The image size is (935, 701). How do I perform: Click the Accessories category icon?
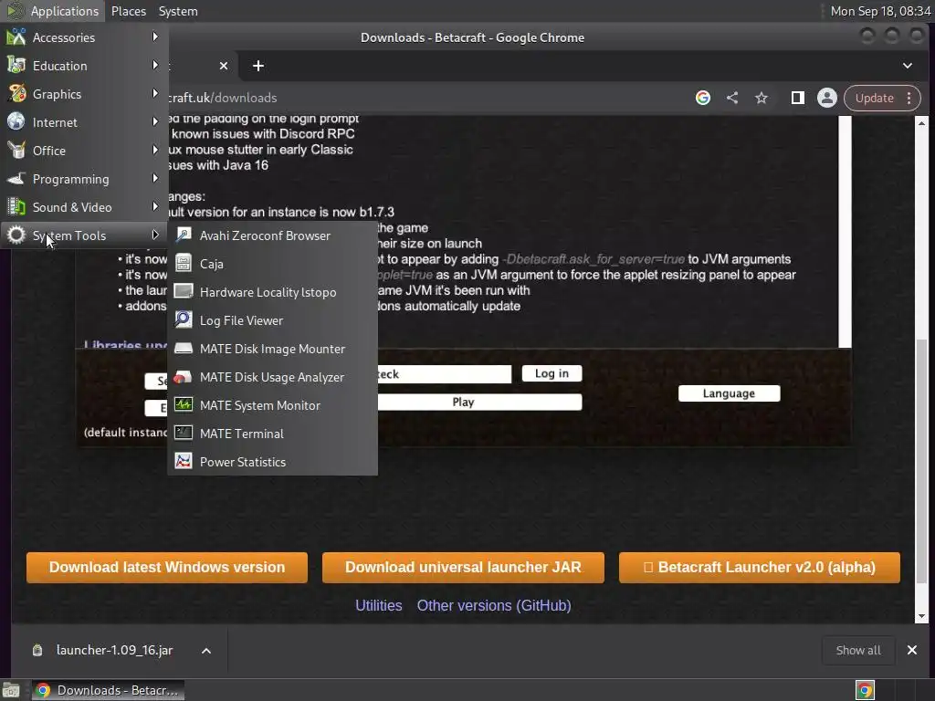click(16, 37)
